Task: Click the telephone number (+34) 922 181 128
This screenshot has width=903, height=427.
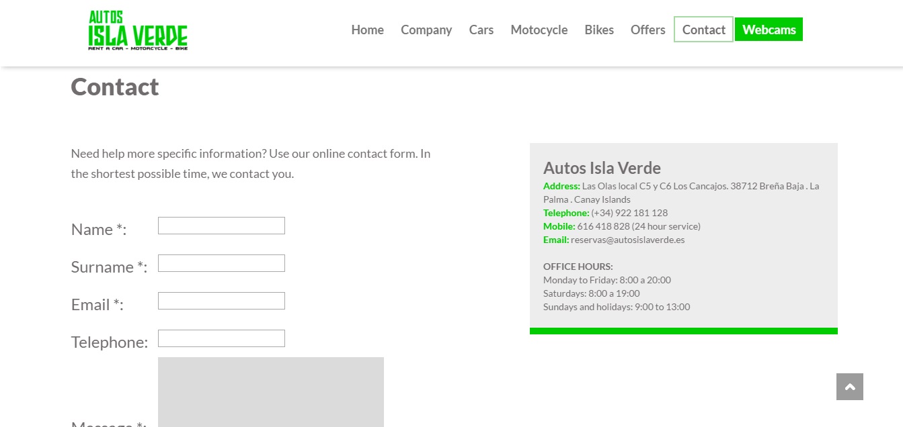Action: 629,213
